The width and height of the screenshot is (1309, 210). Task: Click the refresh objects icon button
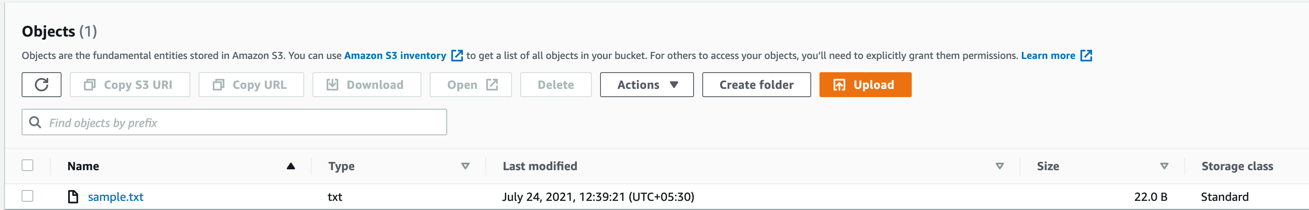tap(41, 85)
